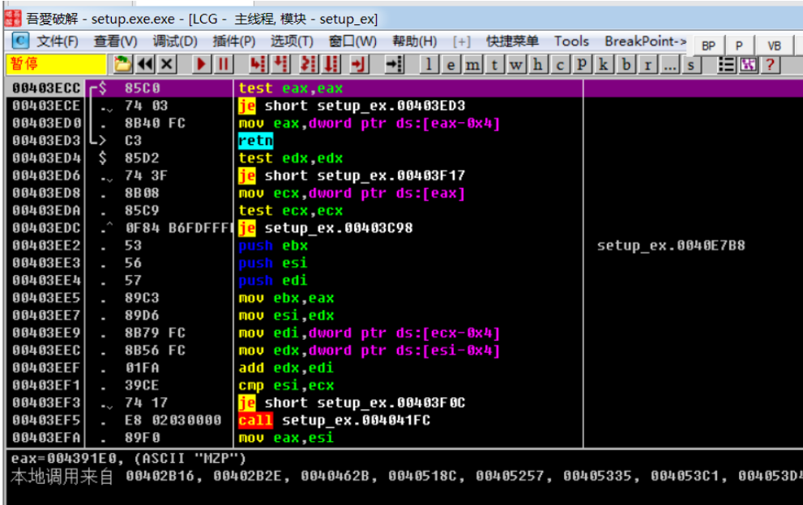Close the debugged program with the X icon

point(167,65)
